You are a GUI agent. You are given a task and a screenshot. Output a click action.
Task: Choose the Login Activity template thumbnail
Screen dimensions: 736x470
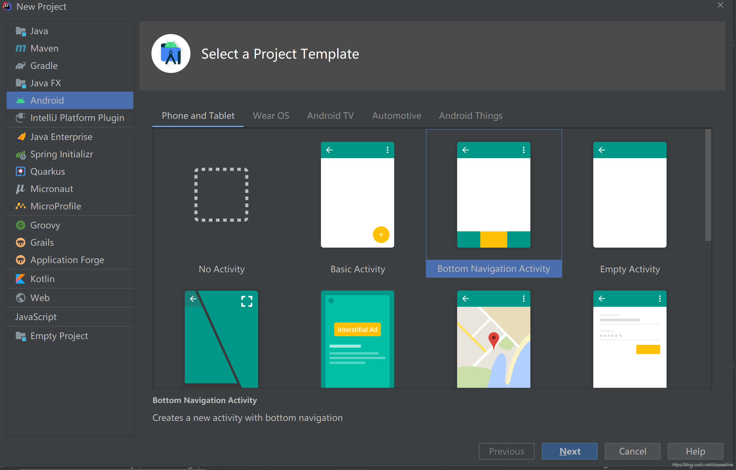point(630,339)
